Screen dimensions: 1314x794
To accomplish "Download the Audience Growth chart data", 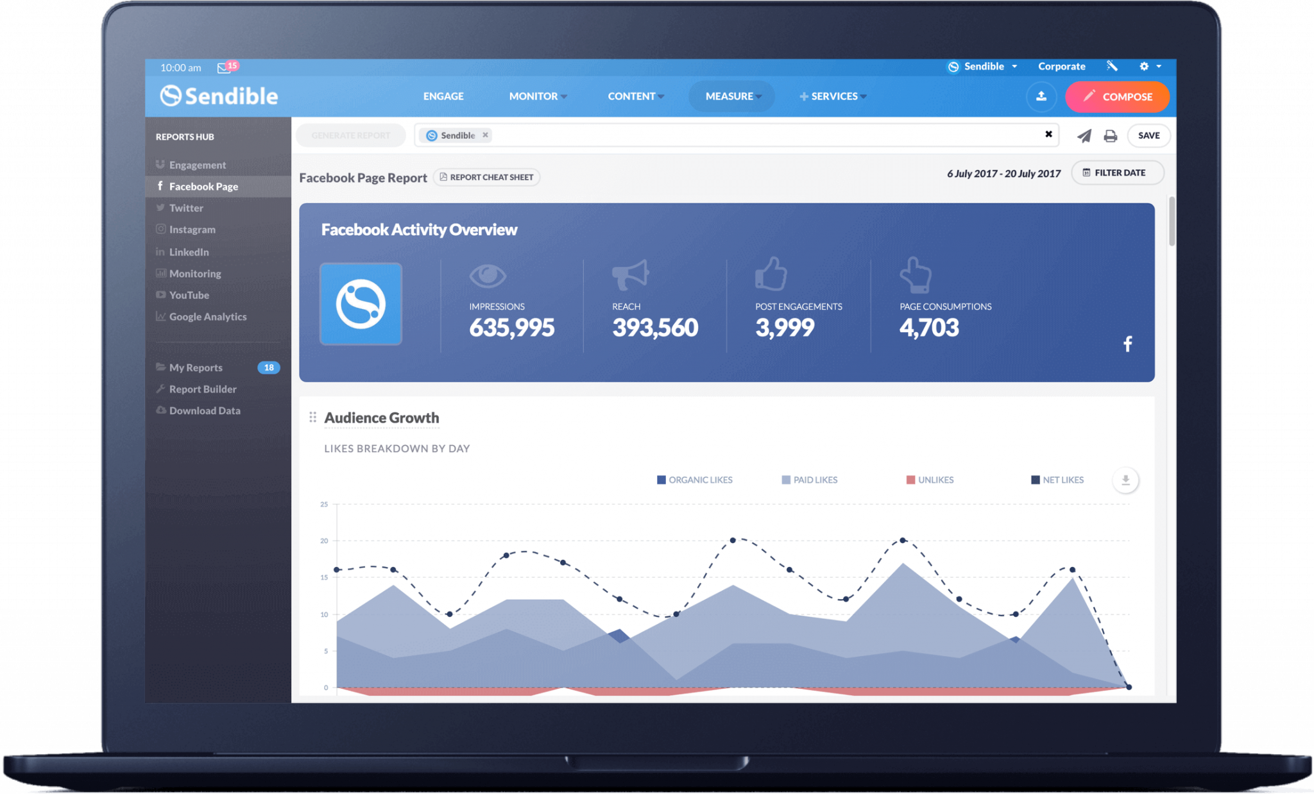I will pos(1125,480).
